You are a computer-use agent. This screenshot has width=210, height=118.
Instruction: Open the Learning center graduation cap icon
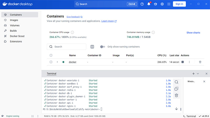click(x=155, y=4)
